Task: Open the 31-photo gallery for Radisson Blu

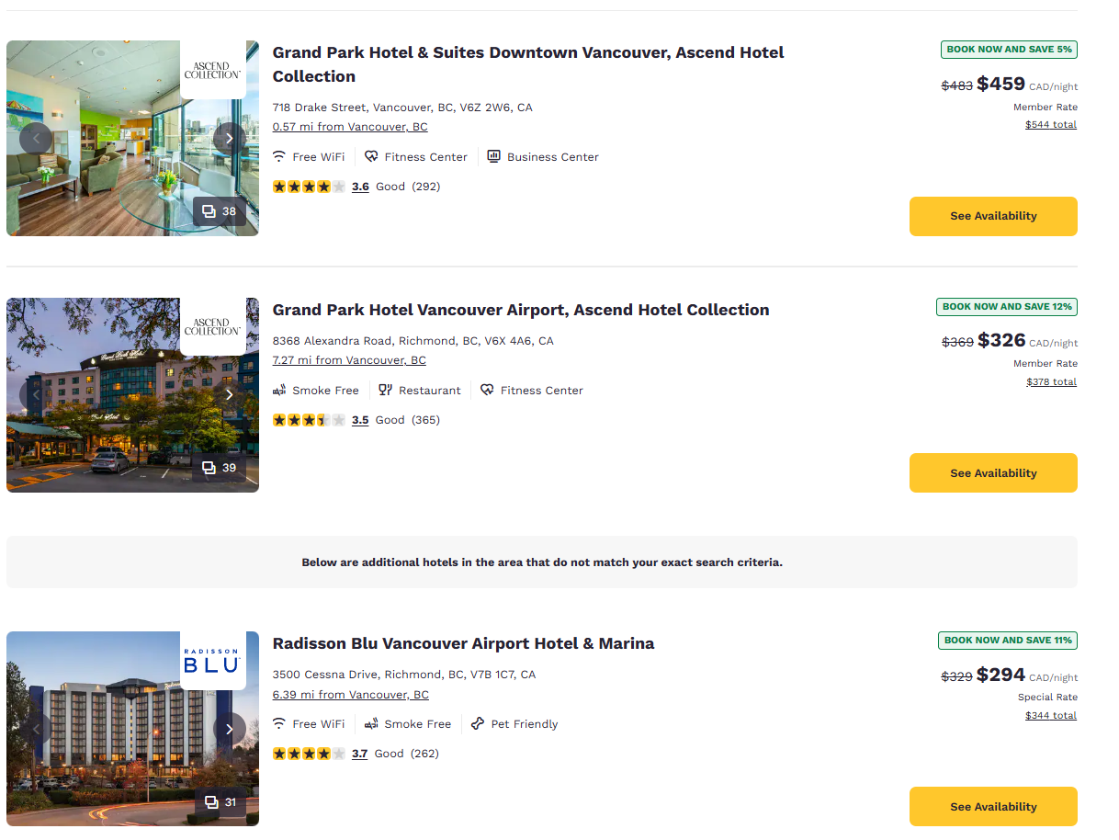Action: [x=219, y=802]
